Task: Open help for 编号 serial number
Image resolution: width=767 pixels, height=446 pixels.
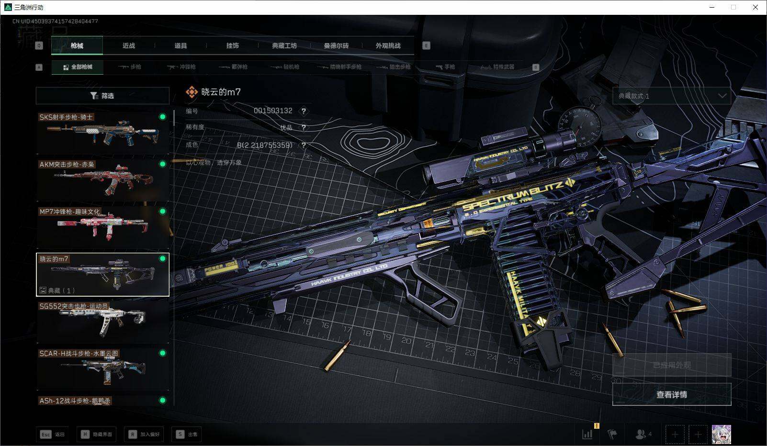Action: pos(304,111)
